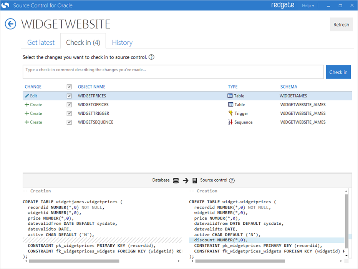Click right pane scroll-left arrow
The image size is (358, 269).
192,261
